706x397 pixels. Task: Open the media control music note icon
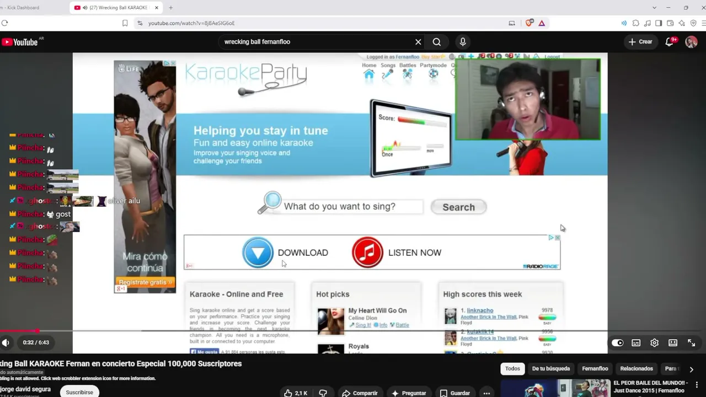[647, 23]
